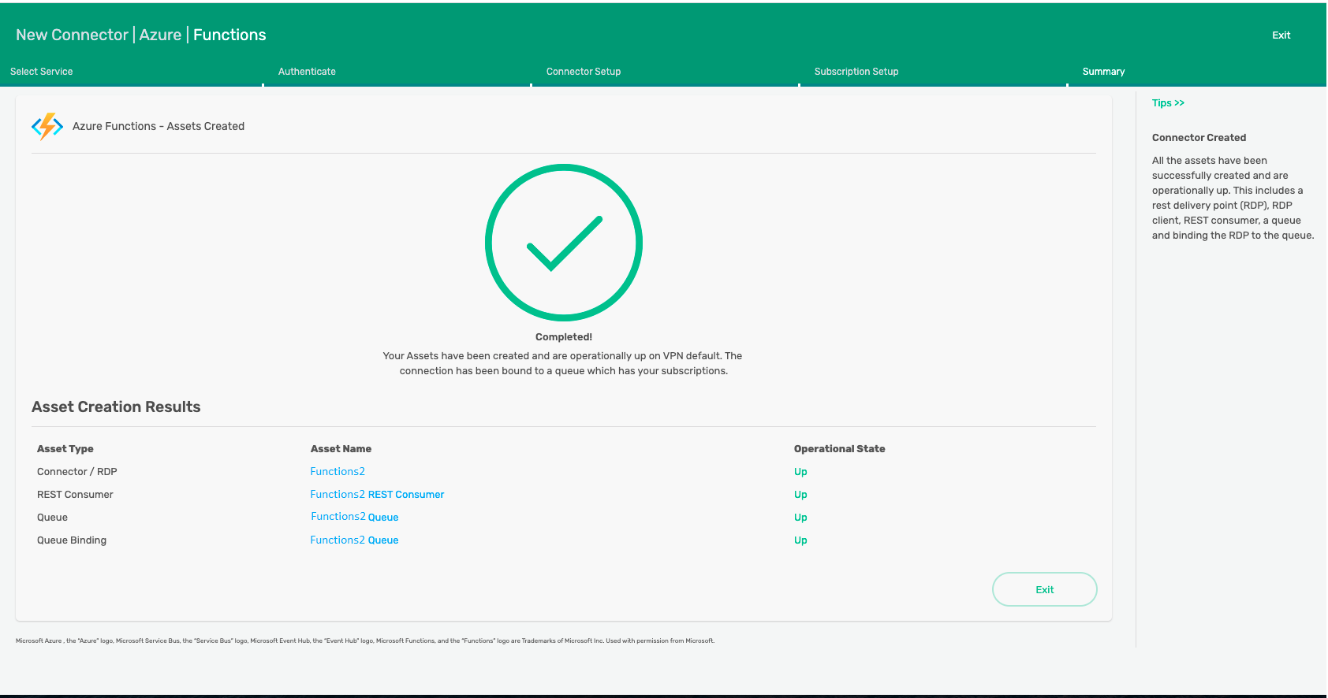Open Functions2 Queue link in Queue Binding row
Viewport: 1328px width, 698px height.
(354, 540)
